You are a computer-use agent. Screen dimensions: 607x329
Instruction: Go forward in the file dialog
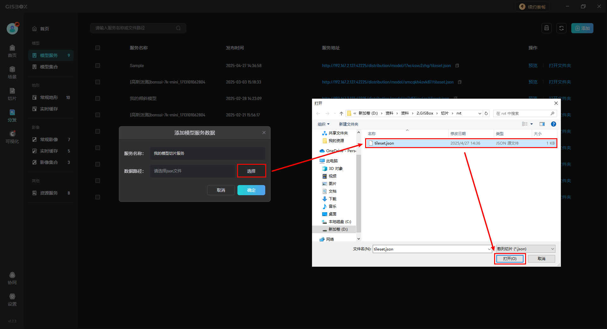327,113
